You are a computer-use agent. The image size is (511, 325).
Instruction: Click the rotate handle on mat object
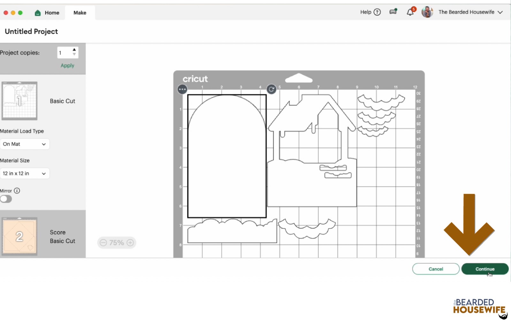click(x=271, y=89)
